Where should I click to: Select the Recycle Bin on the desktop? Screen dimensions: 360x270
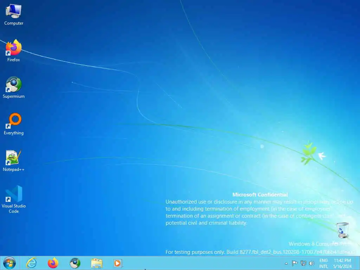[x=343, y=231]
